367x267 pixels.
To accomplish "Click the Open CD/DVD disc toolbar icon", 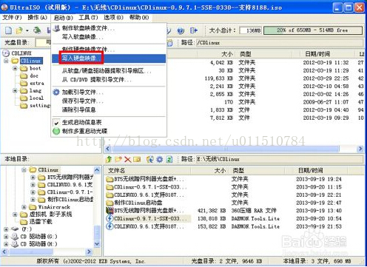I will [37, 30].
